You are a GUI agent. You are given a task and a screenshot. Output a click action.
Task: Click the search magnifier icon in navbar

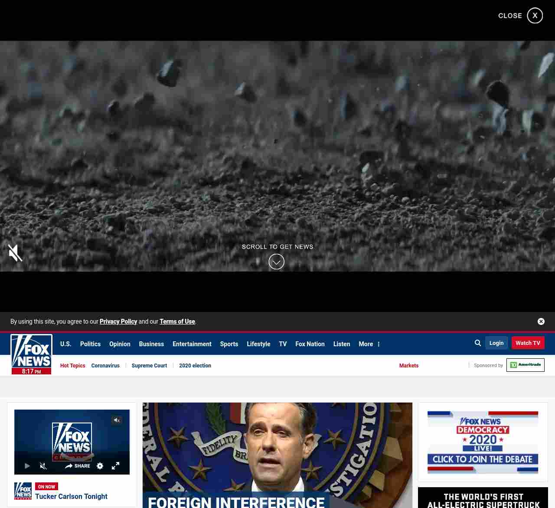tap(478, 343)
